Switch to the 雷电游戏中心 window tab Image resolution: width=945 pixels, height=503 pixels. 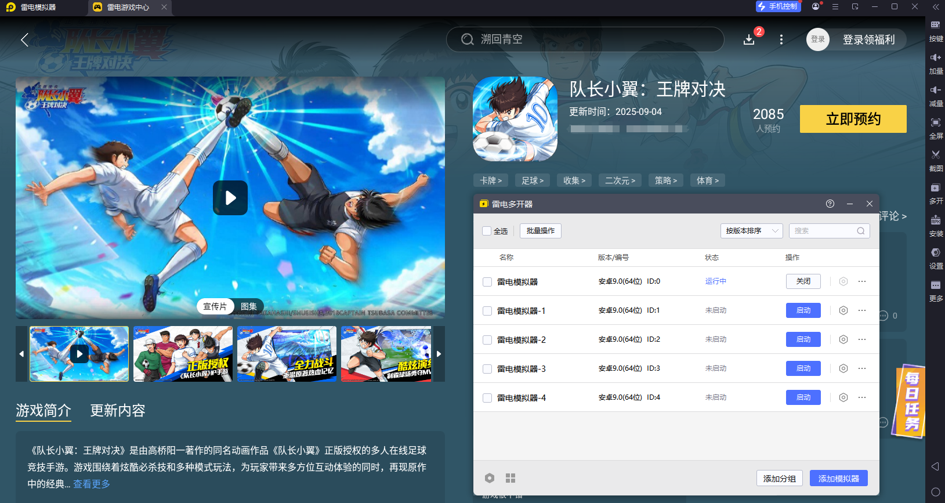coord(128,8)
